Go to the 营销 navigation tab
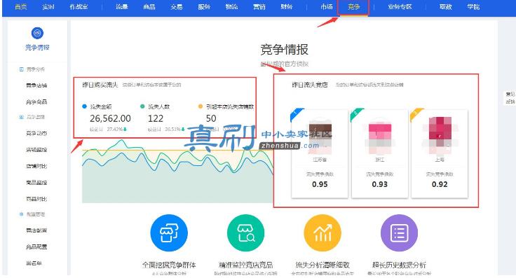The width and height of the screenshot is (516, 278). pos(259,7)
